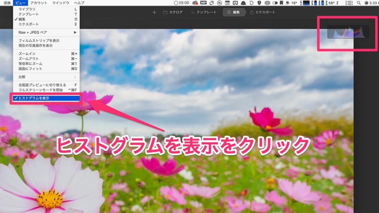This screenshot has height=213, width=379.
Task: Click the shield icon in menu bar
Action: pyautogui.click(x=259, y=3)
